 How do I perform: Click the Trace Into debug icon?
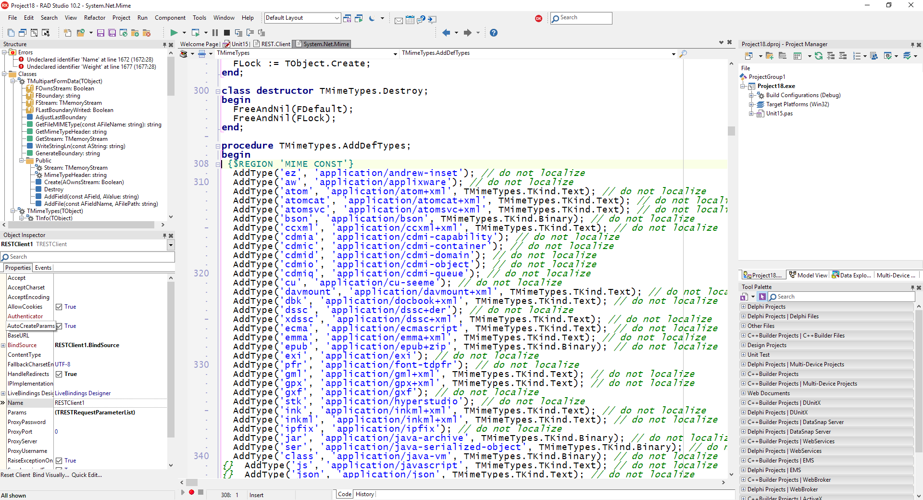tap(238, 33)
